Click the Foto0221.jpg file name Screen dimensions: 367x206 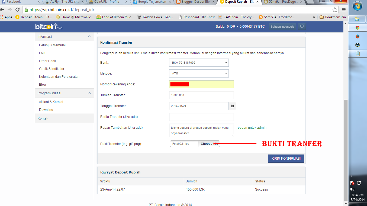click(x=181, y=144)
